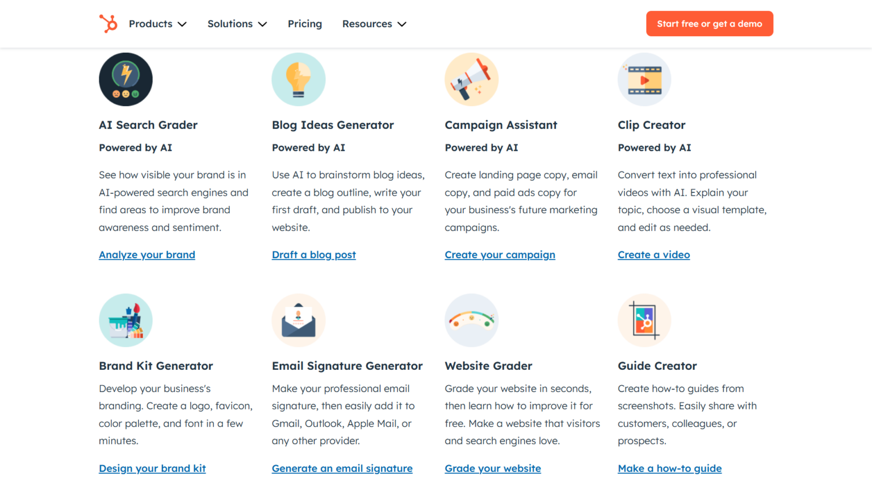Click the Email Signature Generator envelope icon

click(299, 320)
